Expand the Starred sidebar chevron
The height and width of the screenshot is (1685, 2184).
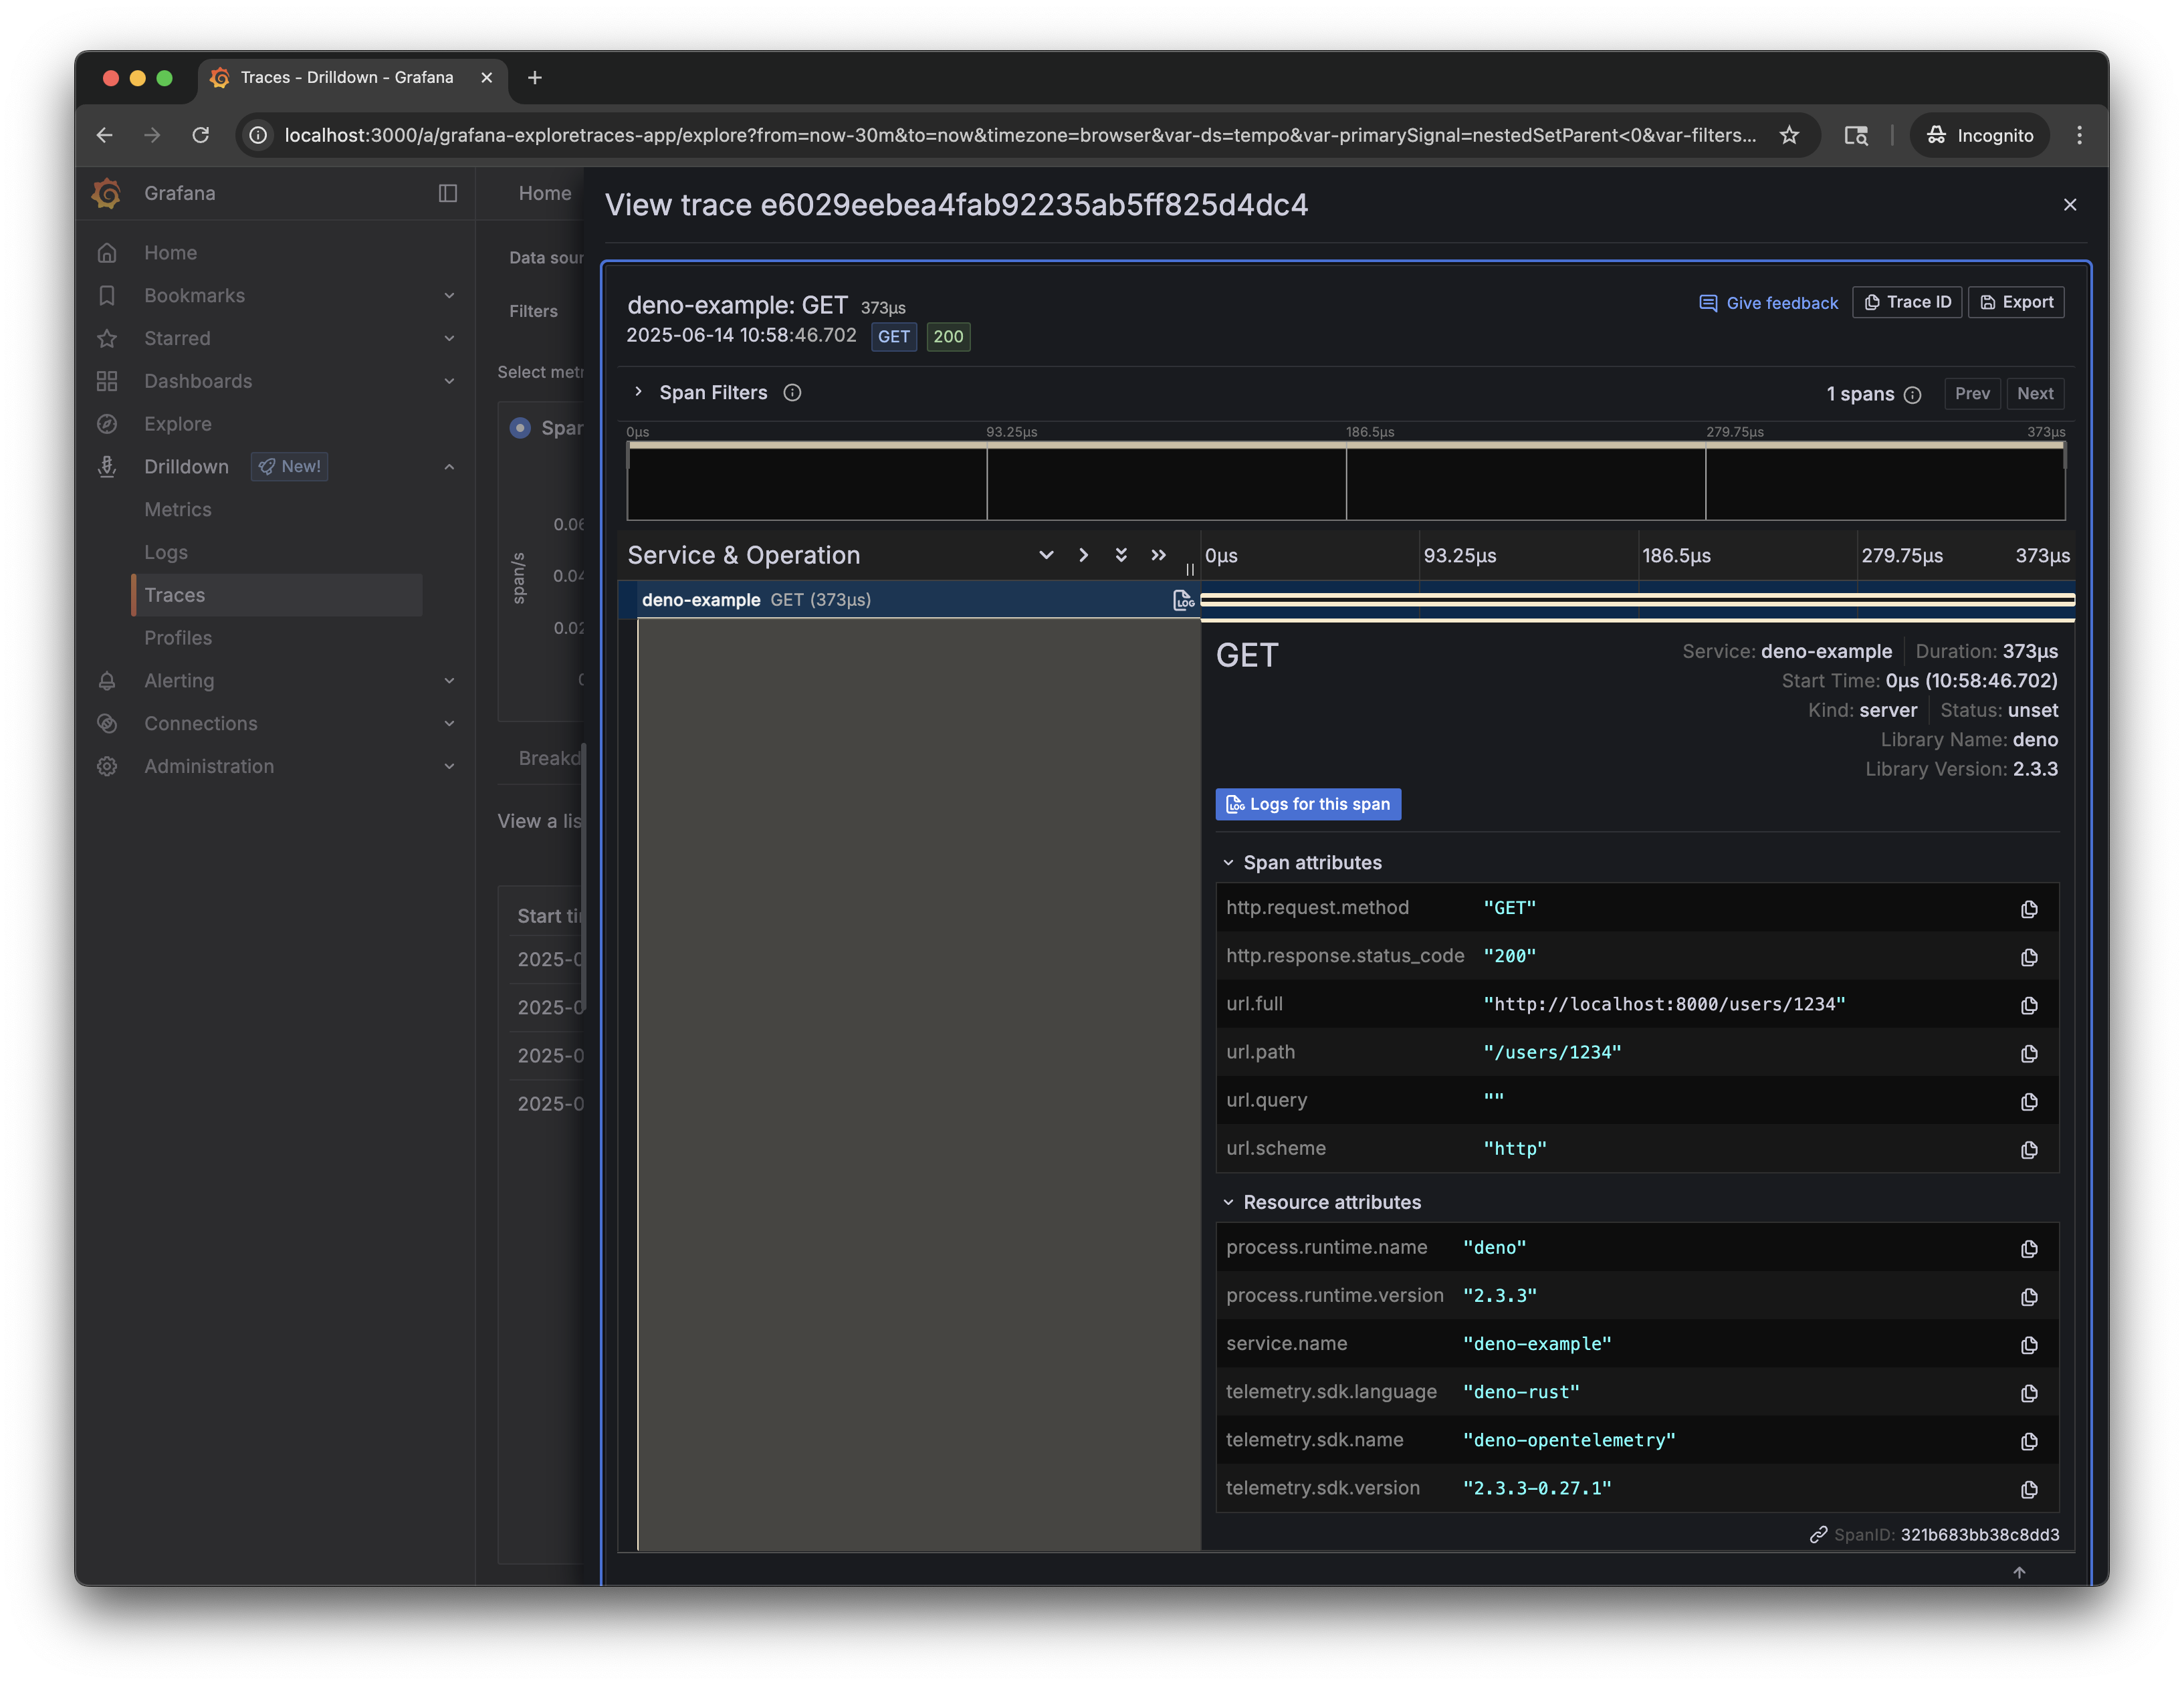click(449, 338)
